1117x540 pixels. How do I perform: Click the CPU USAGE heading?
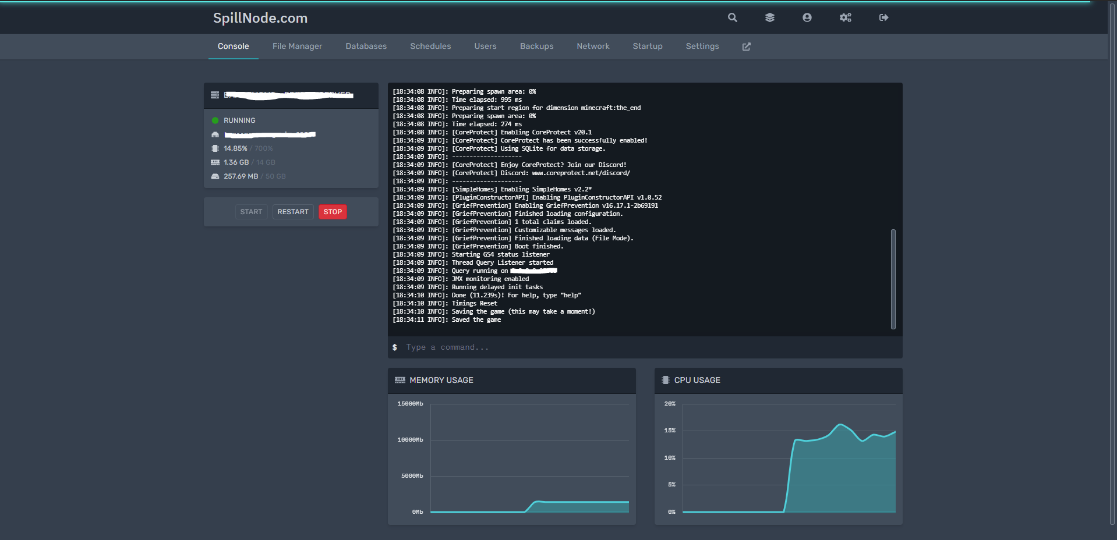point(697,380)
